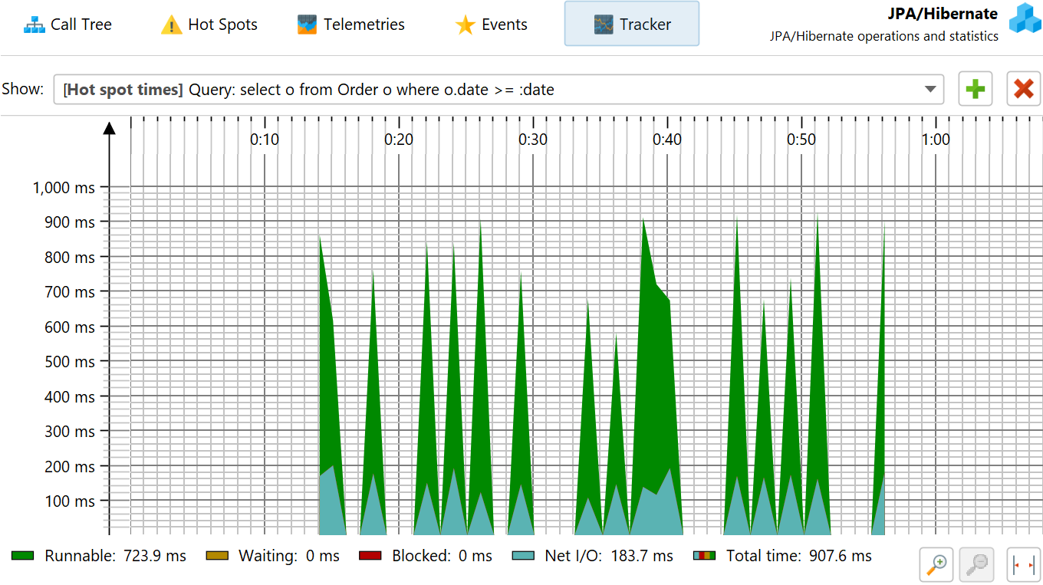
Task: Click the Blocked: 0 ms legend text
Action: 442,556
